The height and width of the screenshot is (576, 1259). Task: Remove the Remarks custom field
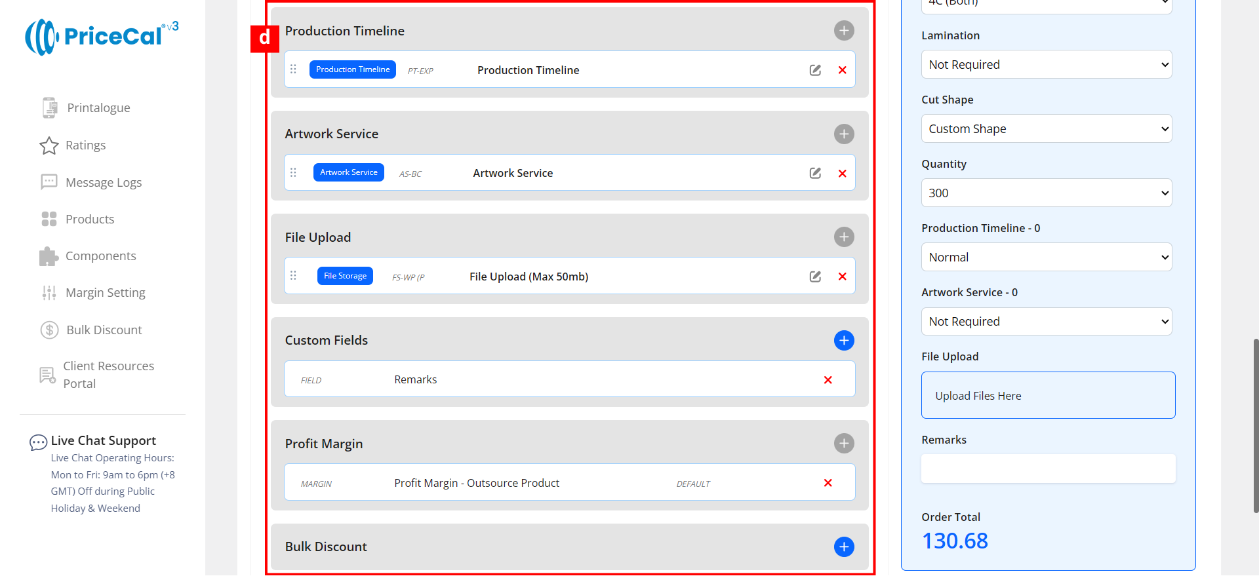coord(828,380)
